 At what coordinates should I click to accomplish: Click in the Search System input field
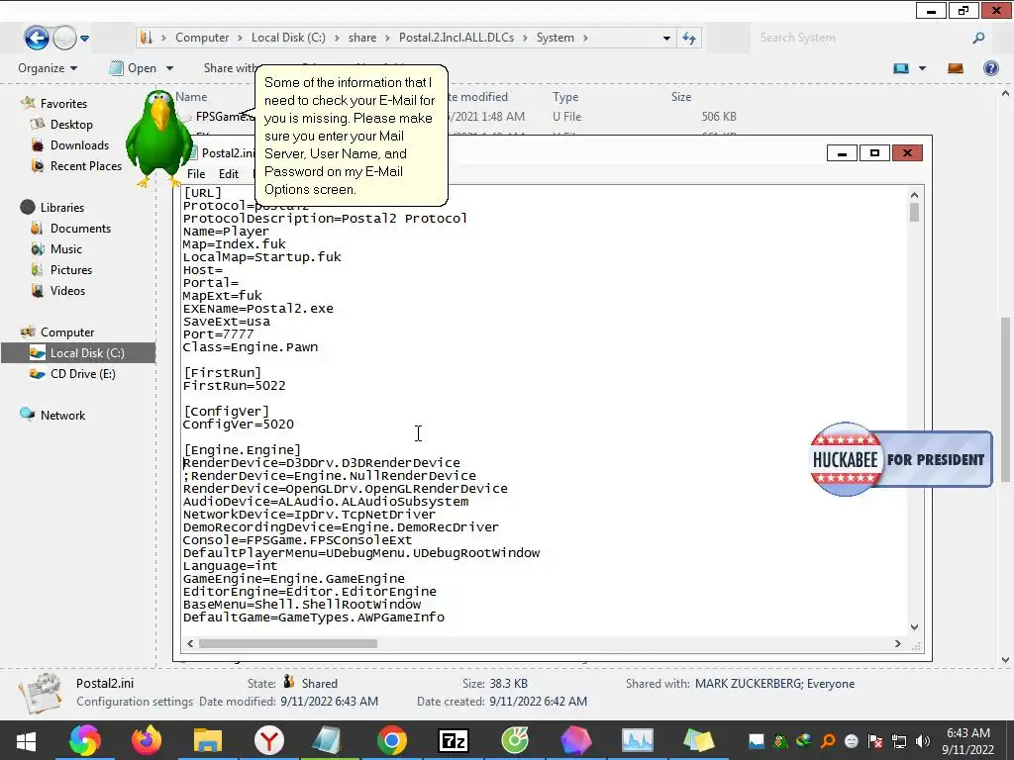862,39
